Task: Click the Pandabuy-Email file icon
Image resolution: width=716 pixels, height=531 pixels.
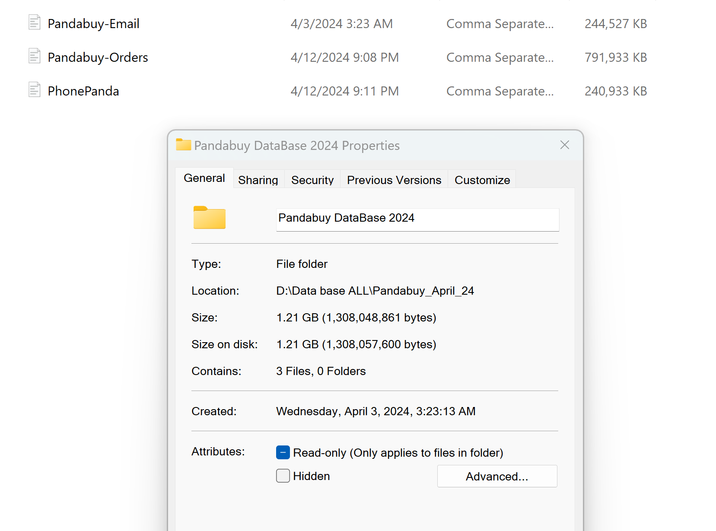Action: click(x=35, y=22)
